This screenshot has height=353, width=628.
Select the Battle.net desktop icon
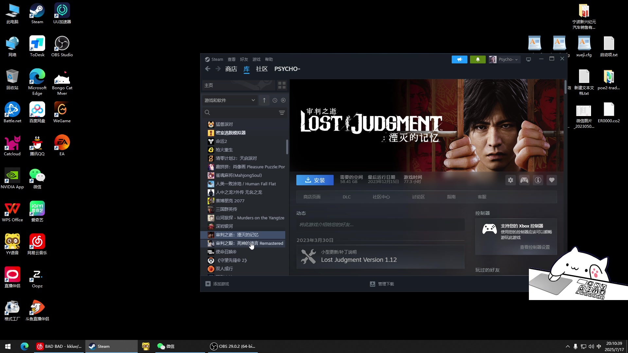click(12, 112)
